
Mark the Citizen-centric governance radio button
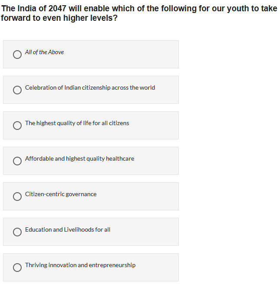[x=17, y=197]
